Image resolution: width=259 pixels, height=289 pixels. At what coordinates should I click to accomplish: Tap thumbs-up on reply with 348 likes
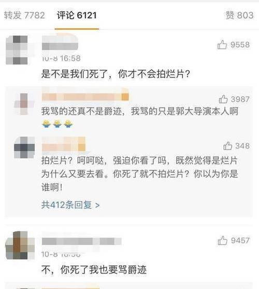coord(227,146)
